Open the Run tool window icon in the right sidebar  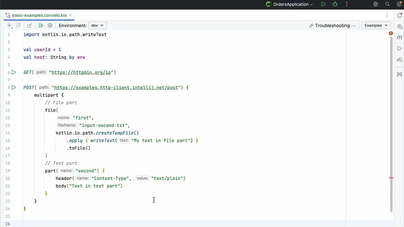click(399, 48)
